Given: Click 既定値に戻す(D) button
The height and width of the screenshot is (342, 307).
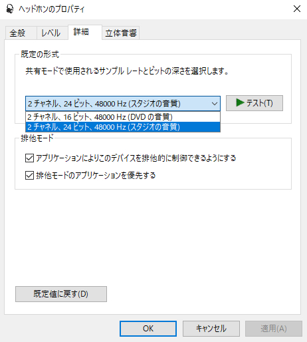Looking at the screenshot, I should (x=61, y=294).
